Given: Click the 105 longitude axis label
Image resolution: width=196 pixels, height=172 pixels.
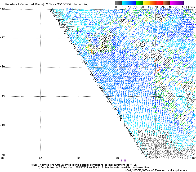Looking at the screenshot, I should tap(194, 158).
